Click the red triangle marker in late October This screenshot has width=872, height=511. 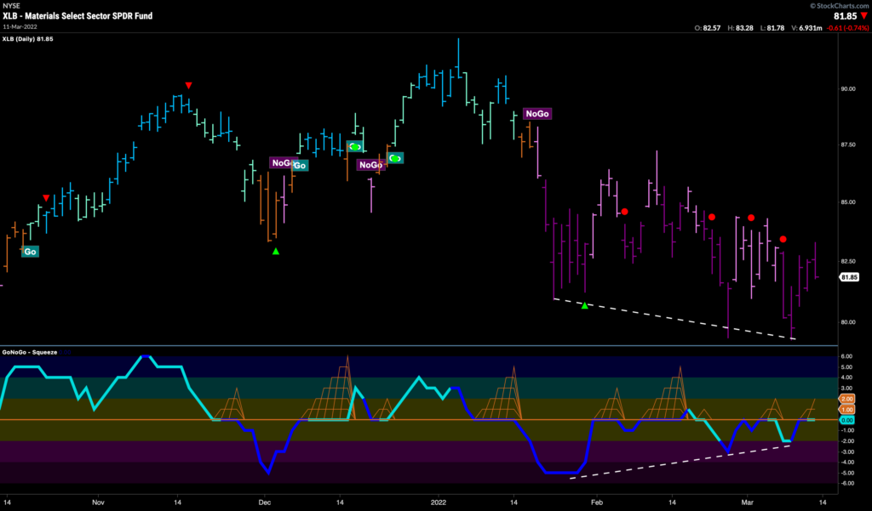pyautogui.click(x=46, y=198)
